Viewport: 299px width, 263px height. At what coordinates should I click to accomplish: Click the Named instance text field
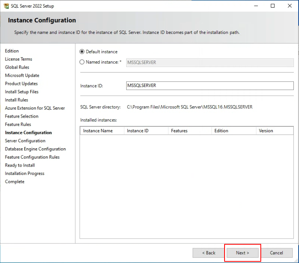[210, 63]
